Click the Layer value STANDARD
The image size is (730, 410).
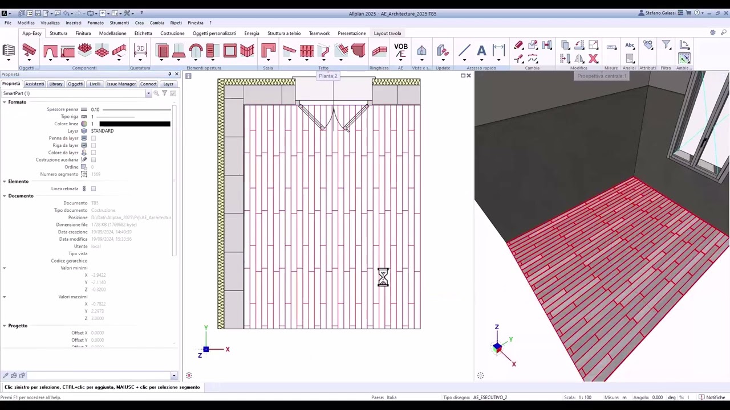point(102,131)
